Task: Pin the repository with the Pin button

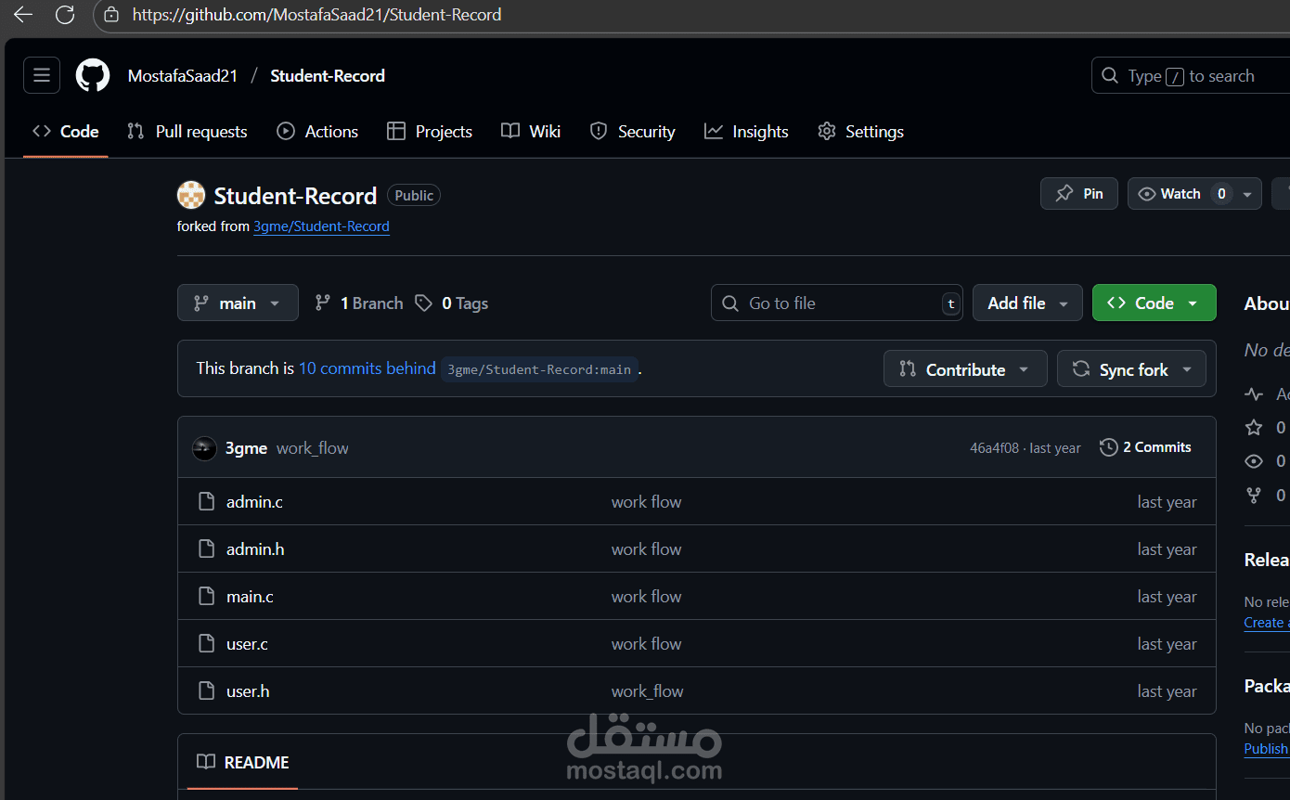Action: click(x=1079, y=194)
